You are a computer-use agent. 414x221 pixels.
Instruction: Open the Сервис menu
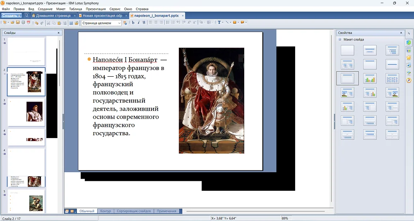tap(115, 9)
